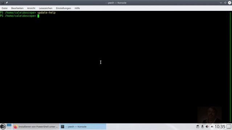The height and width of the screenshot is (130, 232).
Task: Open the Hilfe menu
Action: pyautogui.click(x=77, y=8)
